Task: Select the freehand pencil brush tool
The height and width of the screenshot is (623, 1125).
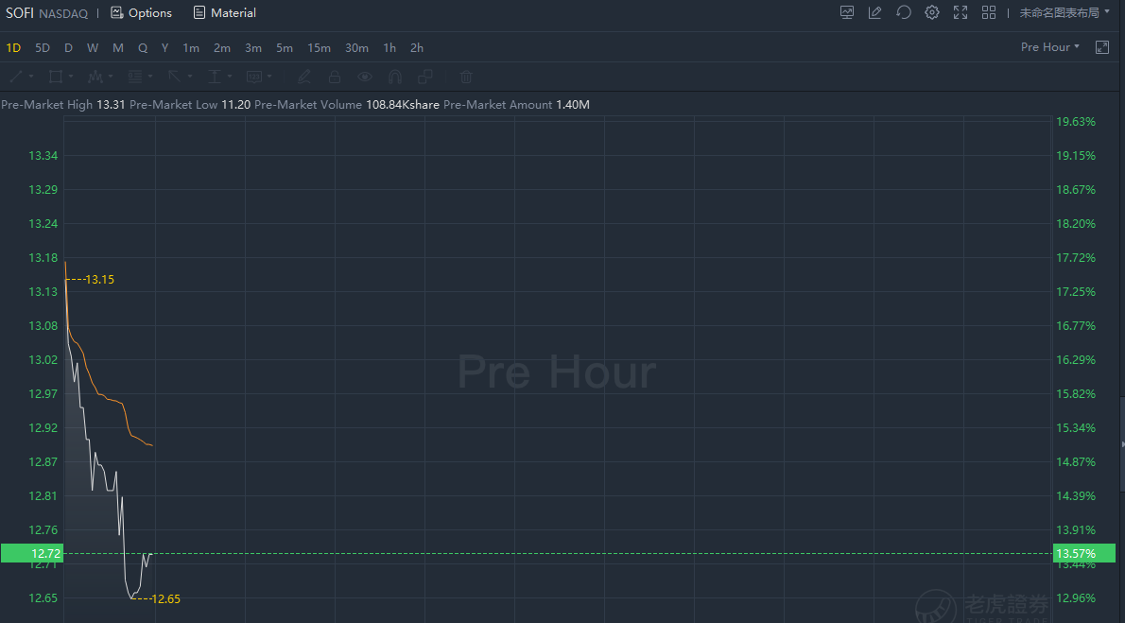Action: pyautogui.click(x=303, y=76)
